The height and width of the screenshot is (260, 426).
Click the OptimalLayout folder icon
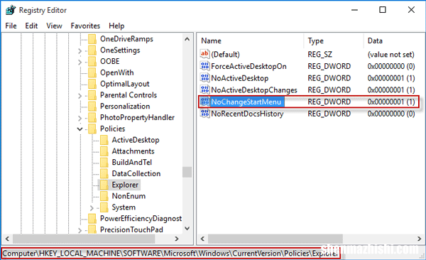click(92, 84)
